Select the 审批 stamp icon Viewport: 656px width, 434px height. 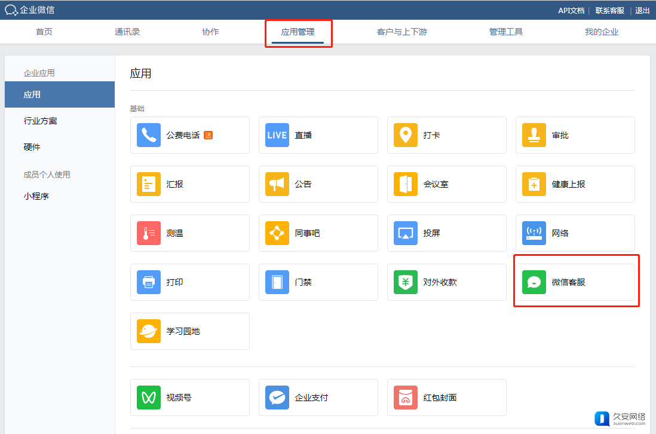coord(534,135)
